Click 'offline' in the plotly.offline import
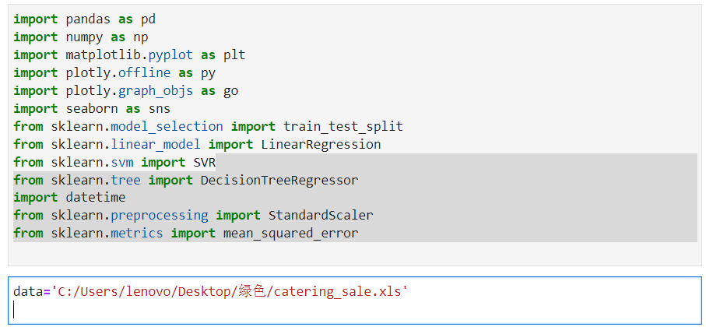706x327 pixels. click(x=145, y=72)
